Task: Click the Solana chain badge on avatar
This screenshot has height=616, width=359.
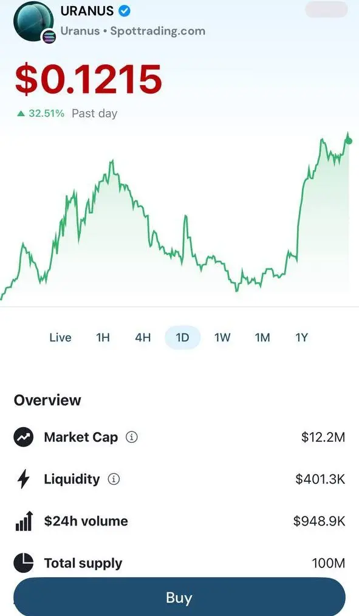Action: pyautogui.click(x=49, y=37)
